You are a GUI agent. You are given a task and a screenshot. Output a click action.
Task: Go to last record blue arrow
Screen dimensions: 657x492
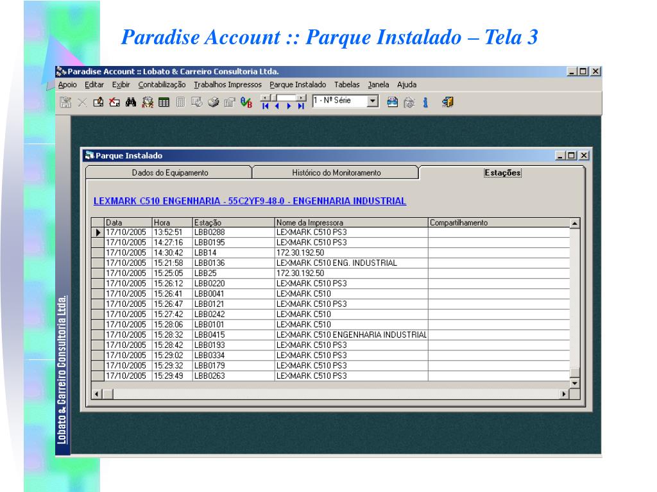pos(301,106)
